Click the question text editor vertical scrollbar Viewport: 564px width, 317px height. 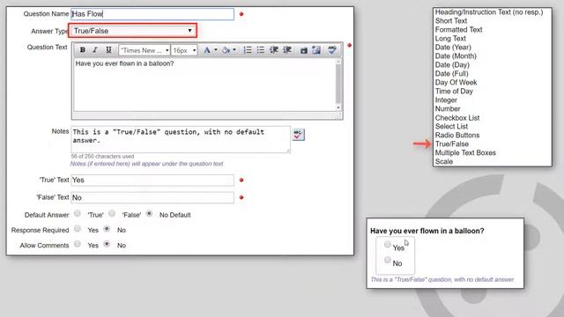(338, 85)
